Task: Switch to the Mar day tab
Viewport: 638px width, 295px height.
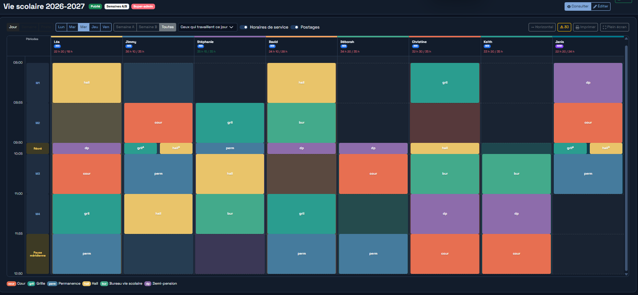Action: (72, 27)
